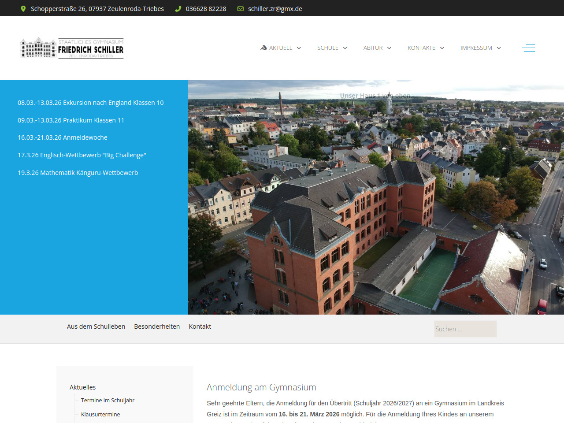564x423 pixels.
Task: Expand the Aktuell dropdown chevron
Action: point(299,48)
